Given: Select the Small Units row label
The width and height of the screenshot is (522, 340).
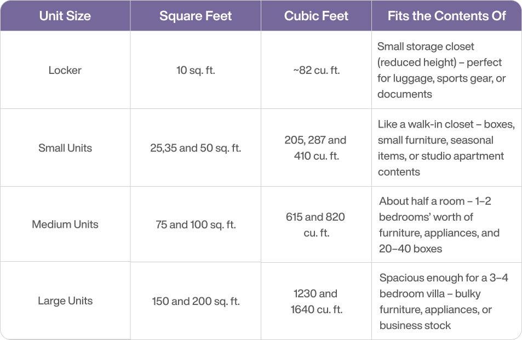Looking at the screenshot, I should click(x=65, y=148).
